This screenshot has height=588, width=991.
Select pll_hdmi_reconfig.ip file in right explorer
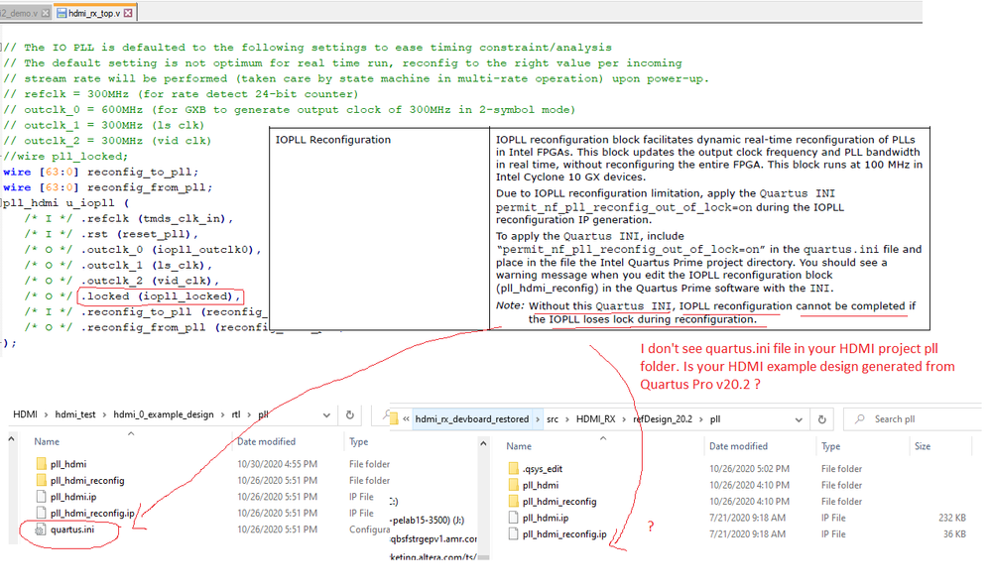[x=563, y=534]
